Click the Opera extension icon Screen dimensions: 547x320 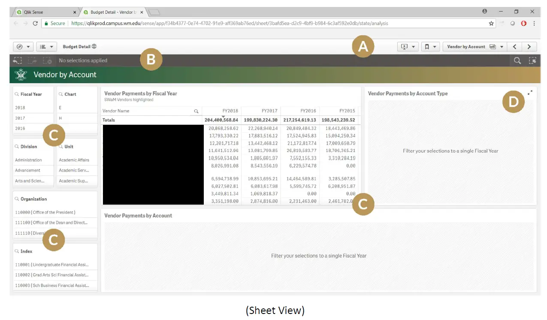[523, 24]
